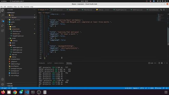Switch to the OUTPUT panel tab
The width and height of the screenshot is (169, 95).
coord(50,63)
